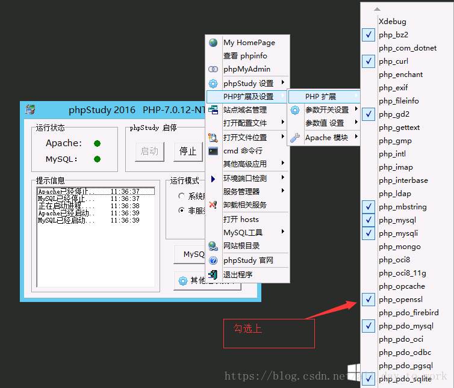Click the blue question mark phpStudy 官网 icon
454x388 pixels.
pyautogui.click(x=213, y=260)
